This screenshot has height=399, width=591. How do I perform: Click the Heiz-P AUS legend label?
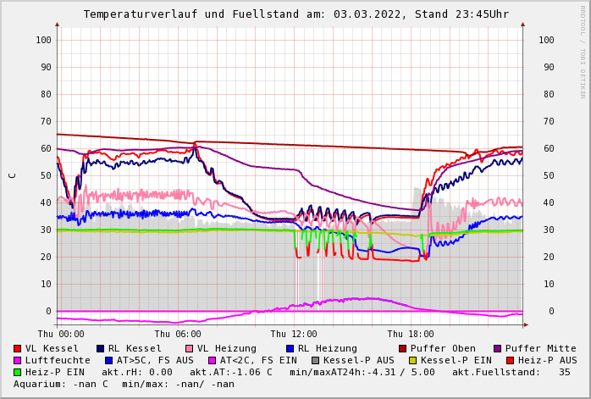click(547, 360)
